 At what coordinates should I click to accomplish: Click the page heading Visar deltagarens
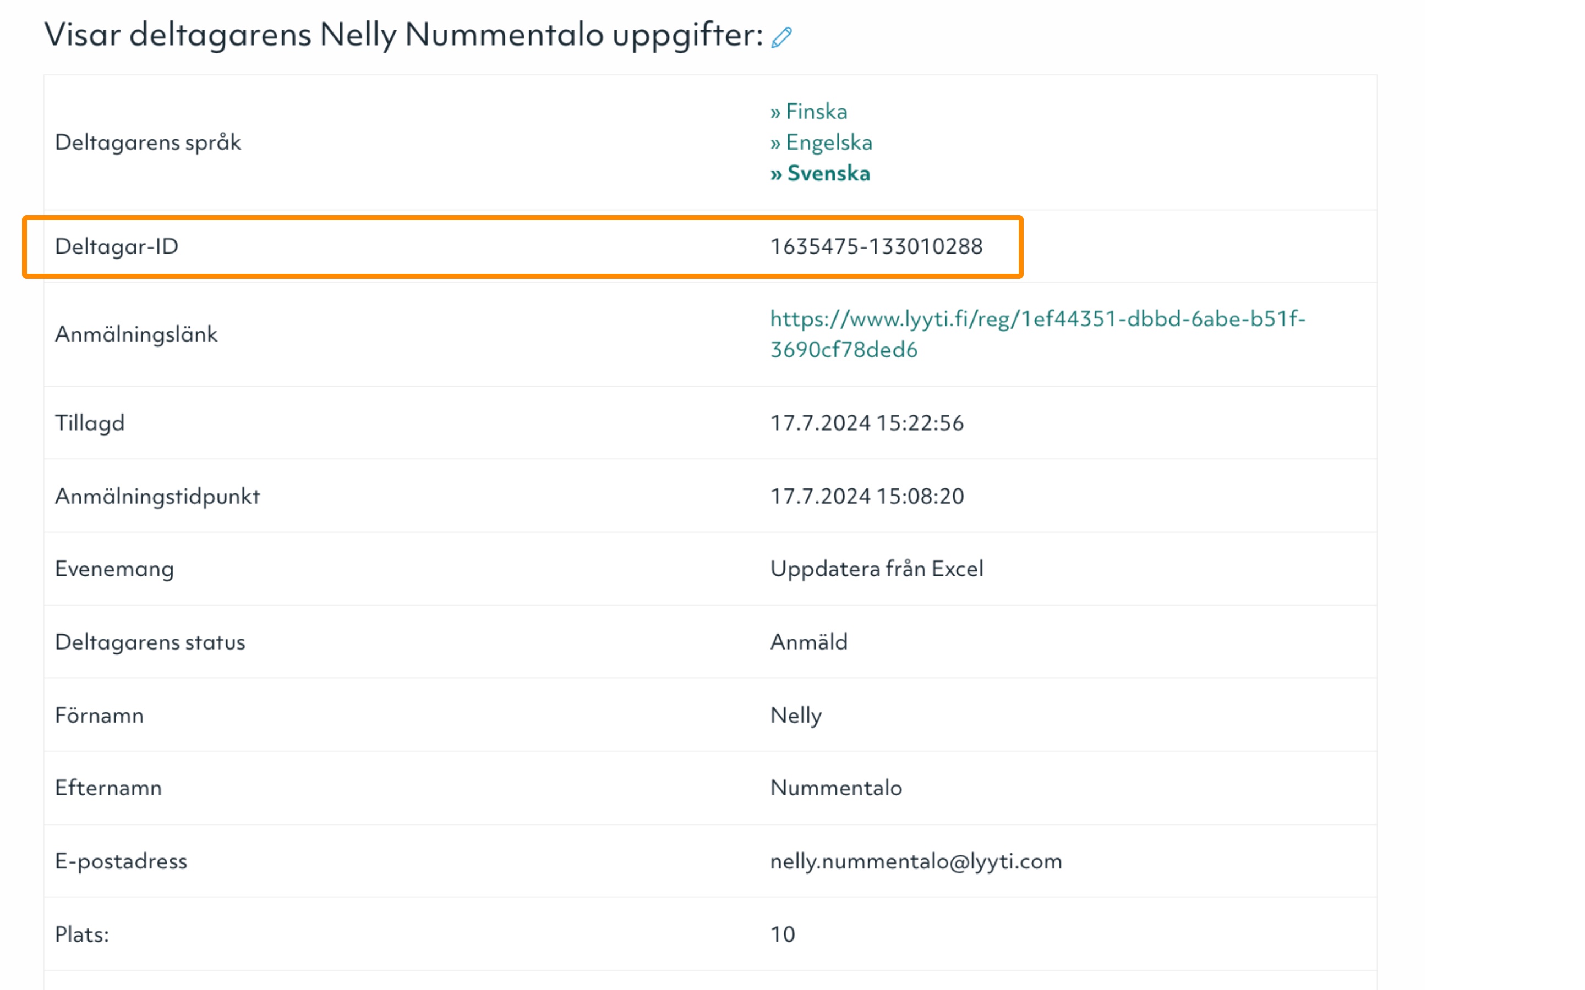pyautogui.click(x=178, y=35)
